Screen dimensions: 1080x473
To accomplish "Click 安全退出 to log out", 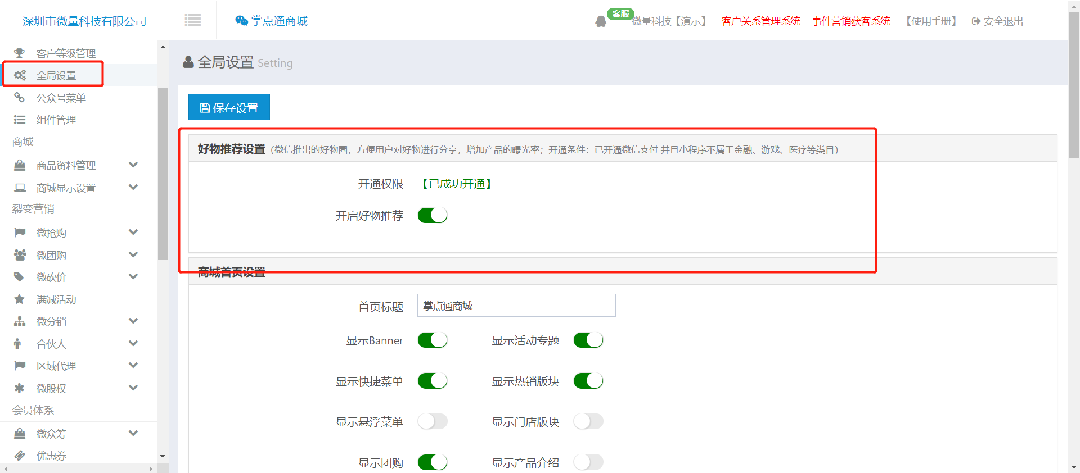I will (x=998, y=21).
